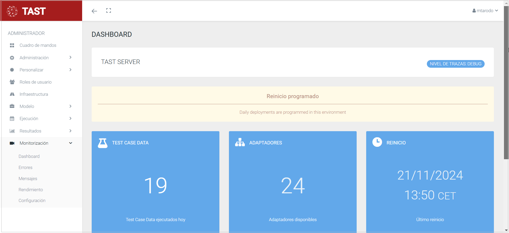
Task: Click the Reinicio clock icon
Action: [x=377, y=142]
